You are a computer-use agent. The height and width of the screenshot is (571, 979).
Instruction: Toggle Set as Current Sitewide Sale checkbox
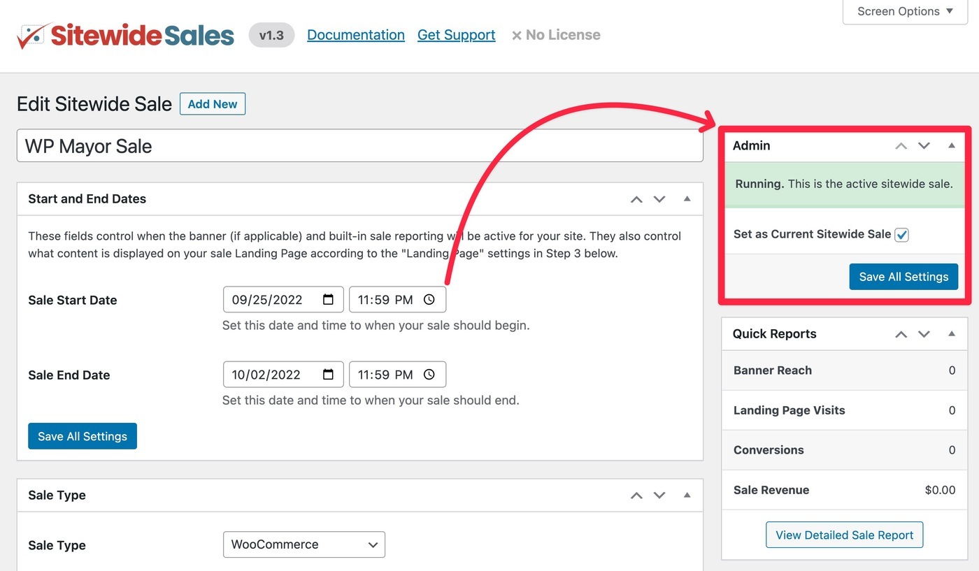901,235
